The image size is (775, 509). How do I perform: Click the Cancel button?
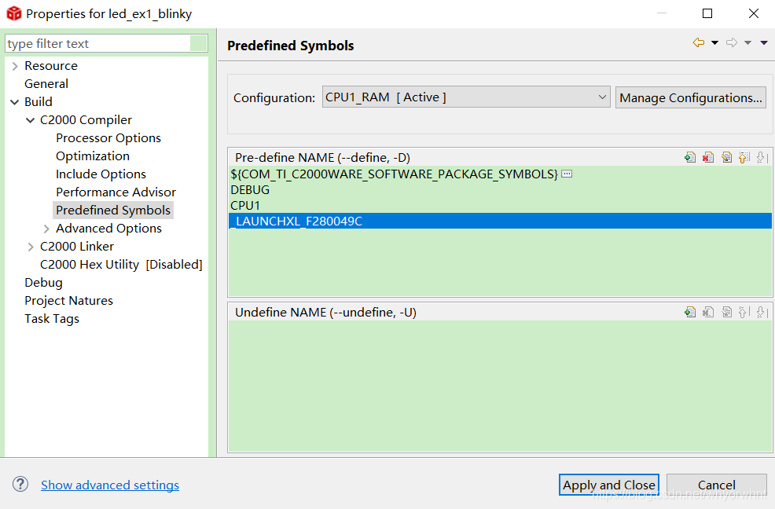coord(717,485)
